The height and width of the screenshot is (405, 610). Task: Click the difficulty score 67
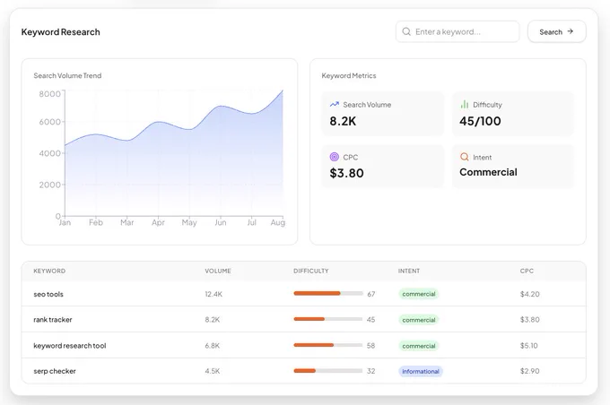(x=371, y=294)
